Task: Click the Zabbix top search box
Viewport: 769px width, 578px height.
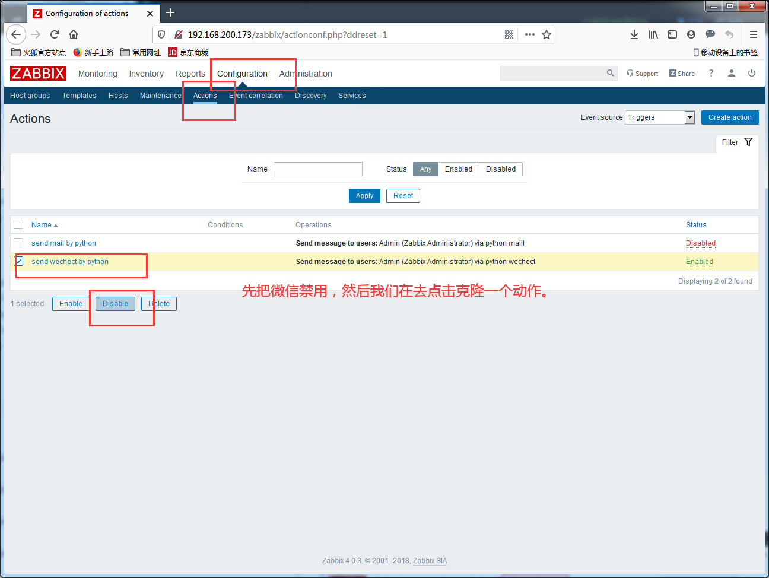Action: [x=553, y=73]
